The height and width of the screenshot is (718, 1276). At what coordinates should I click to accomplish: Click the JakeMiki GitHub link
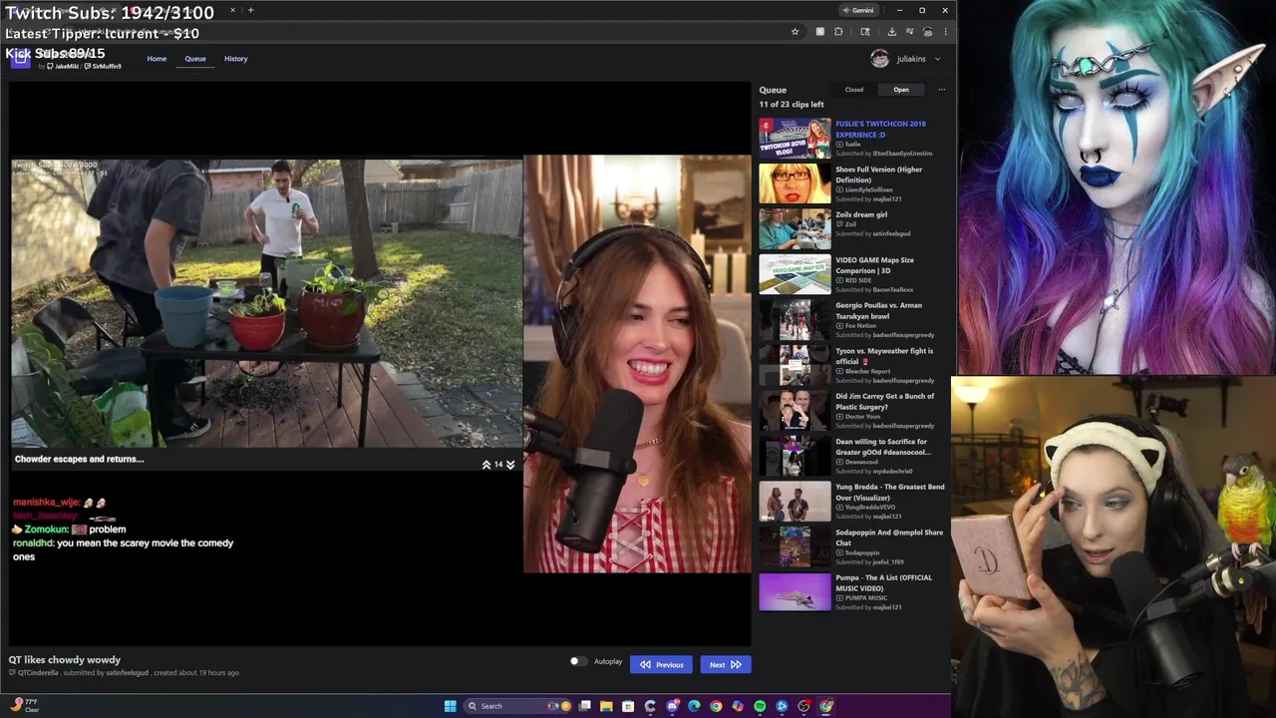[x=63, y=67]
